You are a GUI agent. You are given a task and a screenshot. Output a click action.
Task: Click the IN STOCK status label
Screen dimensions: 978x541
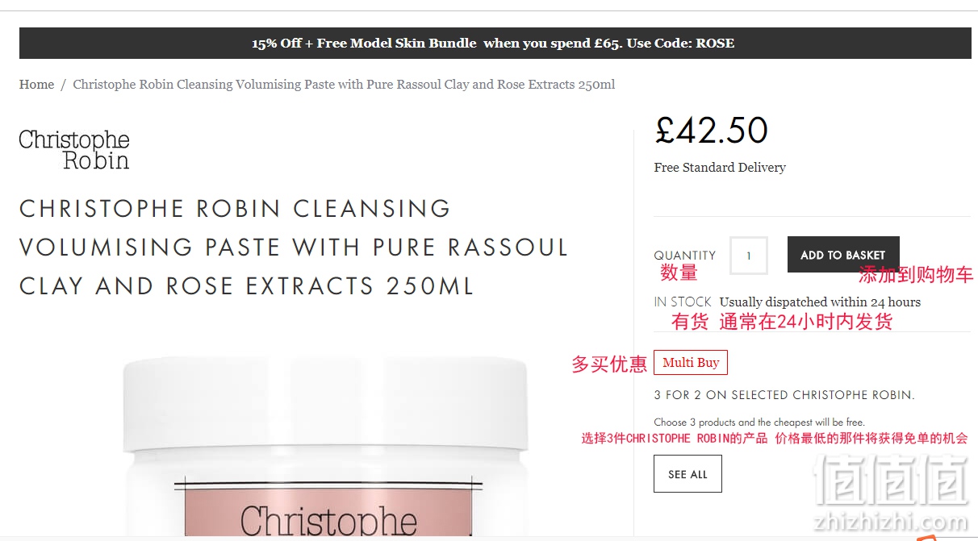tap(683, 302)
